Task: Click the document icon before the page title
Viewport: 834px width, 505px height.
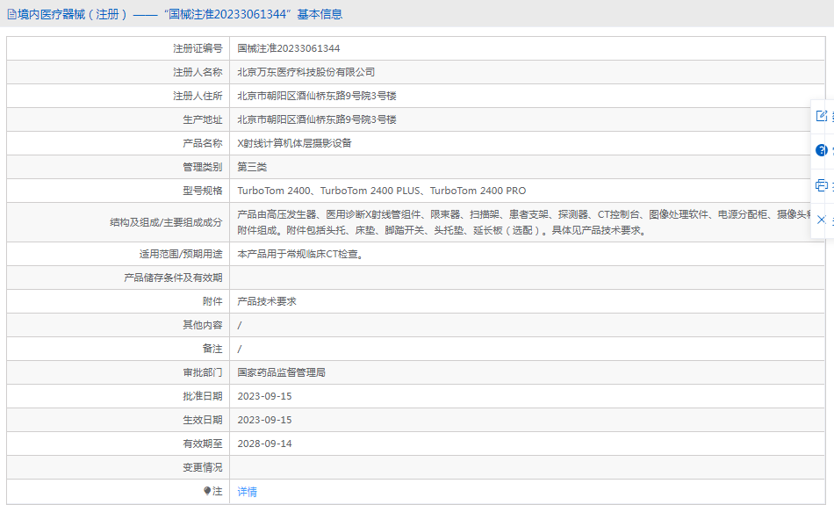Action: [11, 14]
